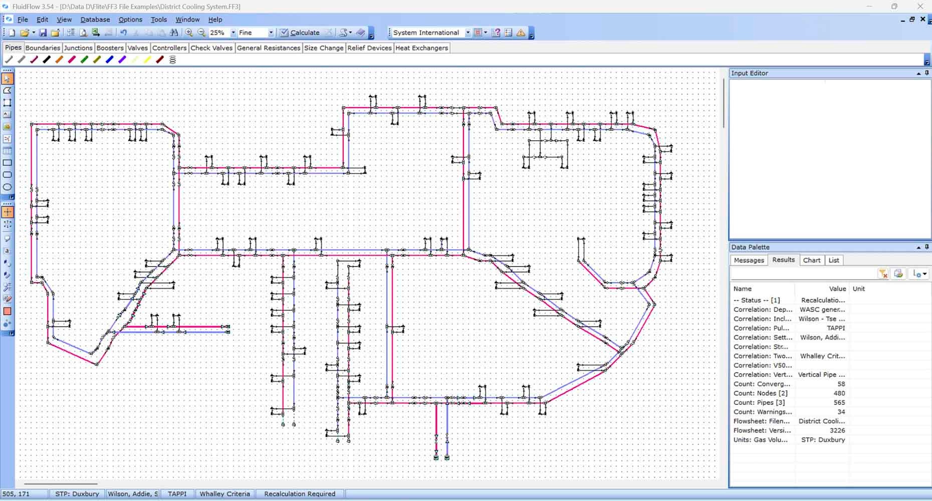Switch to the Chart tab in the Data Palette
Viewport: 932px width, 501px height.
point(811,260)
